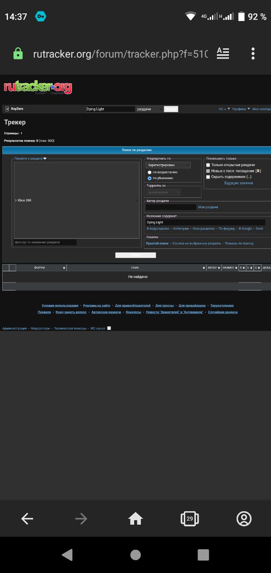271x573 pixels.
Task: Click the top search button next to раздачи
Action: pyautogui.click(x=171, y=109)
